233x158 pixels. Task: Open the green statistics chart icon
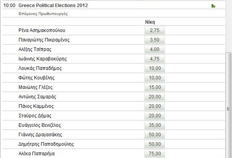[x=213, y=6]
